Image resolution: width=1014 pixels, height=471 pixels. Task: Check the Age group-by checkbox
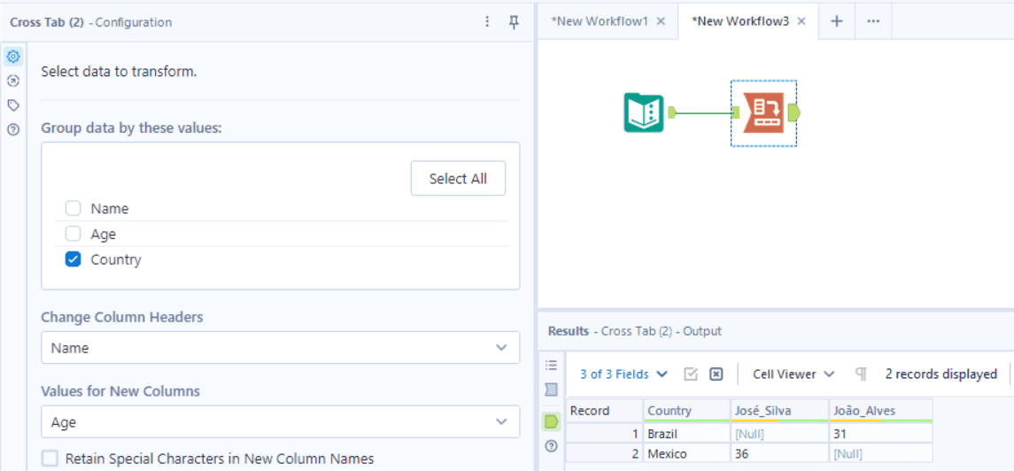(73, 235)
